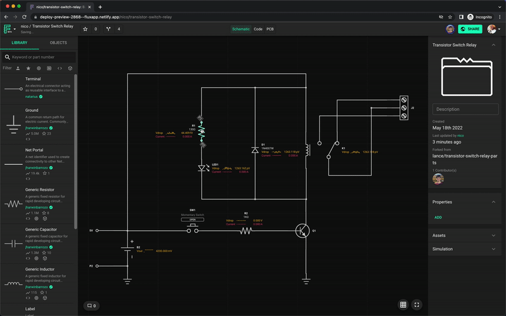Select the Generic Inductor library part
This screenshot has height=316, width=506.
[37, 283]
